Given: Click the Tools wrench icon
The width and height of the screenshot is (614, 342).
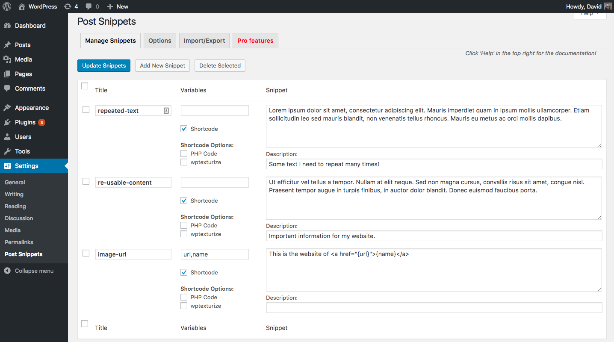Looking at the screenshot, I should coord(7,151).
